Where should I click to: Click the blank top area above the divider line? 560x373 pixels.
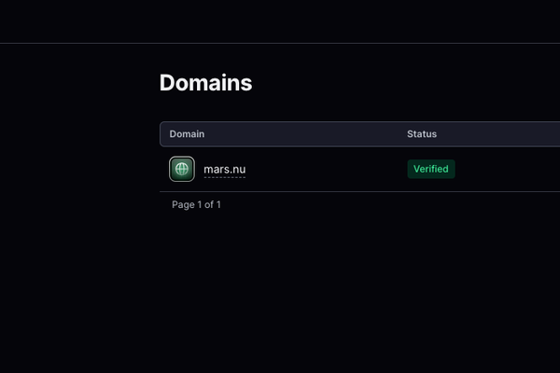point(280,21)
